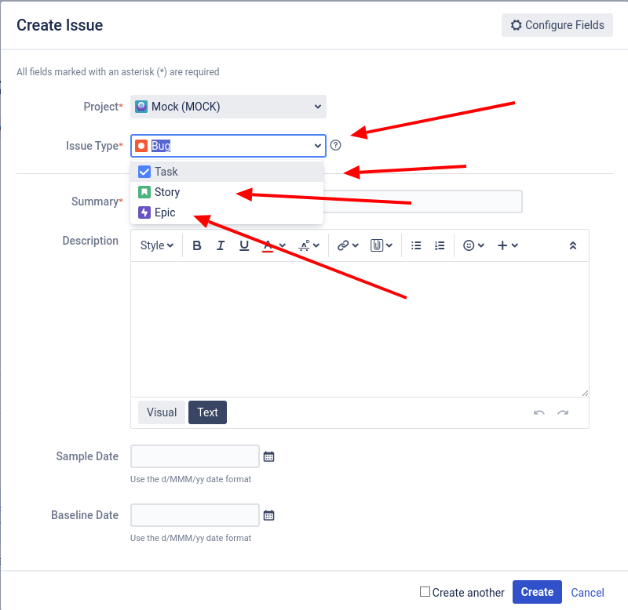Screen dimensions: 628x610
Task: Click the Sample Date input field
Action: 195,456
